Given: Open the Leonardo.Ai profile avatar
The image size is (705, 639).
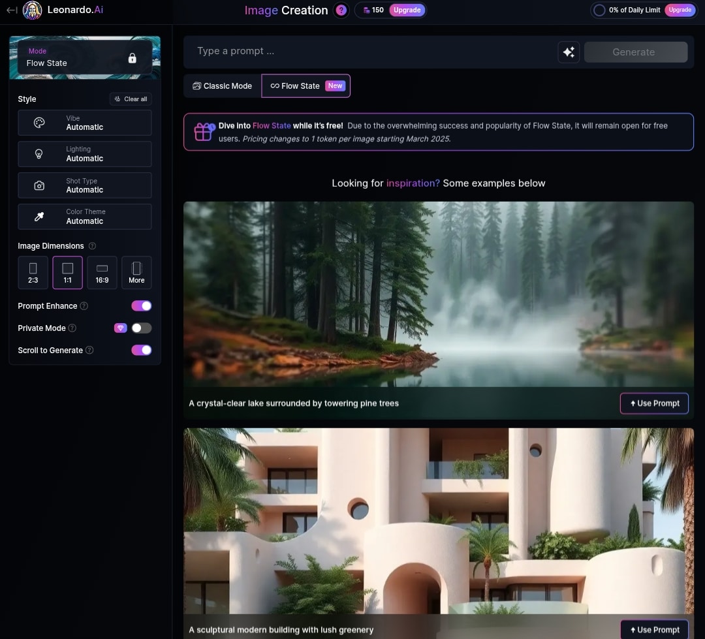Looking at the screenshot, I should pyautogui.click(x=33, y=10).
